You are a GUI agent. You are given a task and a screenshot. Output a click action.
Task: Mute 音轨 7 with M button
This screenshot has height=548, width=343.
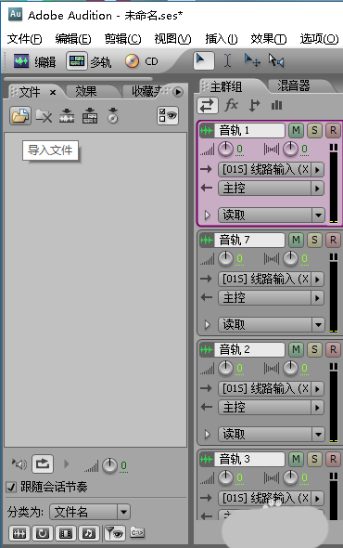[296, 240]
